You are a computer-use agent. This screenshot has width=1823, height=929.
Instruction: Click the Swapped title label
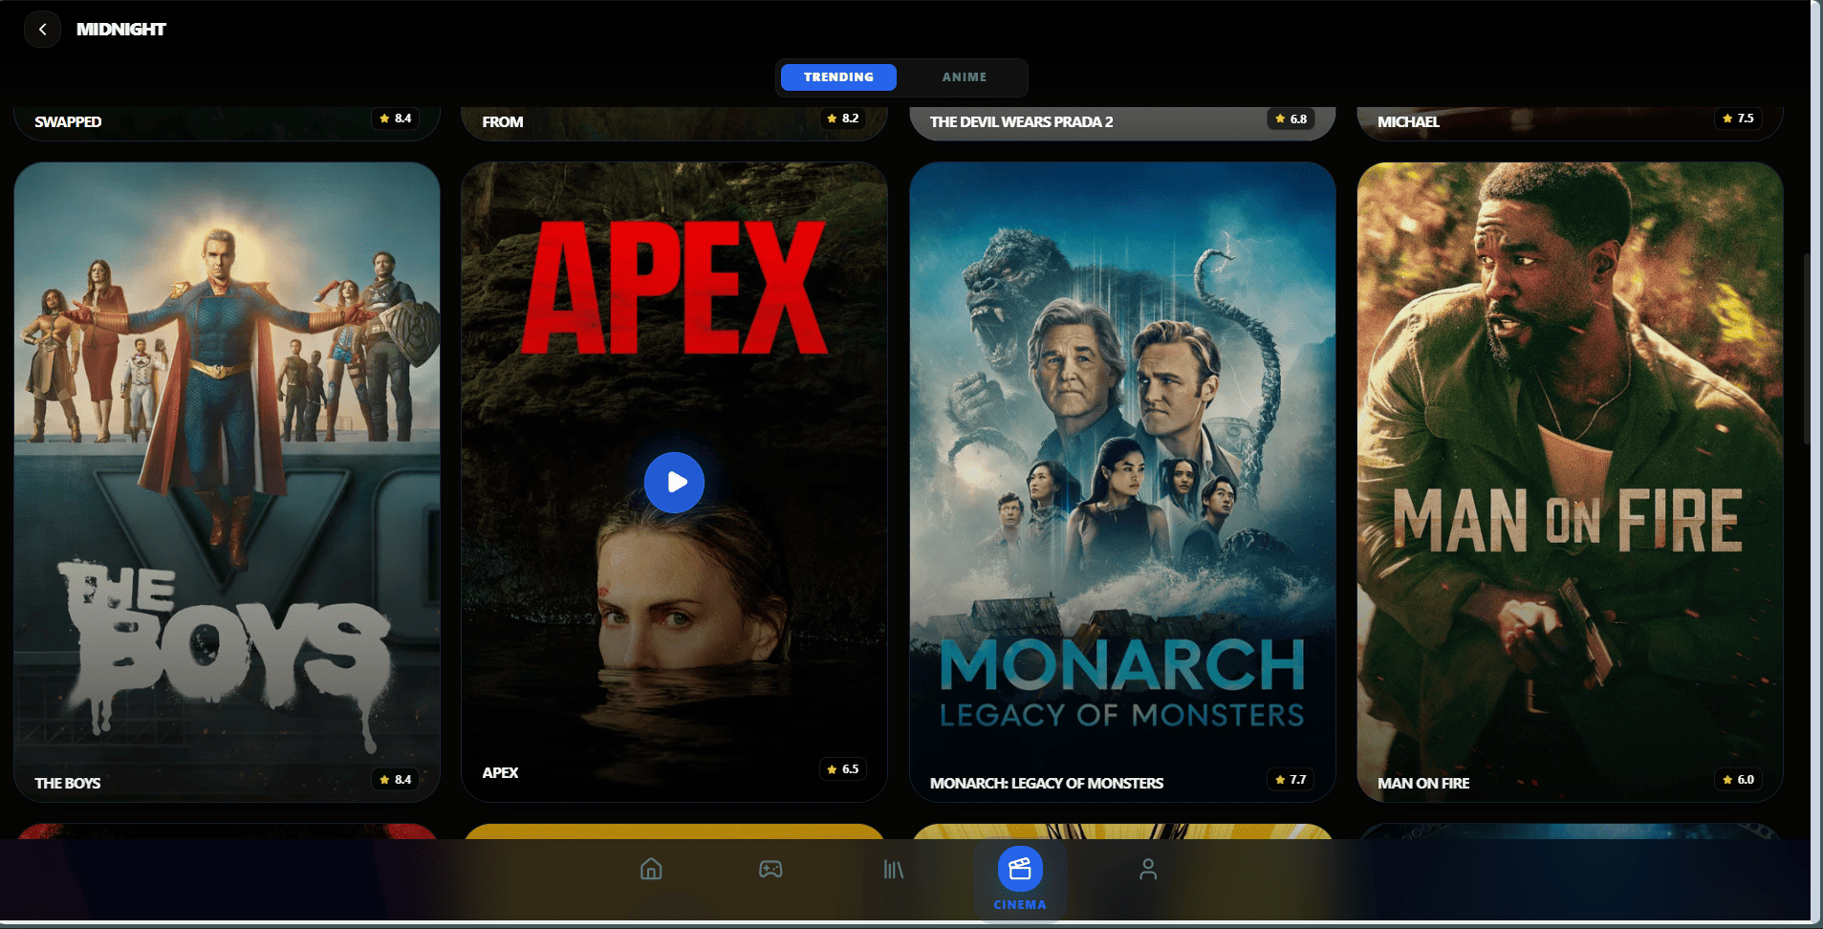click(68, 122)
